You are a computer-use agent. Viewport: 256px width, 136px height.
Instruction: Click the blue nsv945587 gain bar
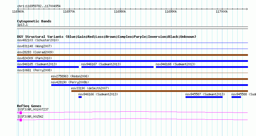(204, 97)
